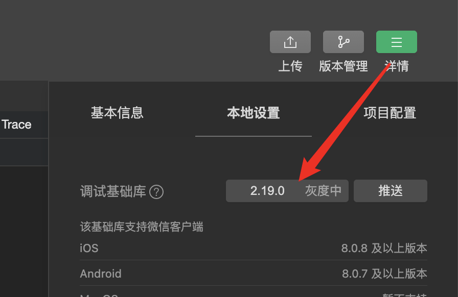Click the 灰度中 status in version selector
This screenshot has height=297, width=458.
point(323,191)
